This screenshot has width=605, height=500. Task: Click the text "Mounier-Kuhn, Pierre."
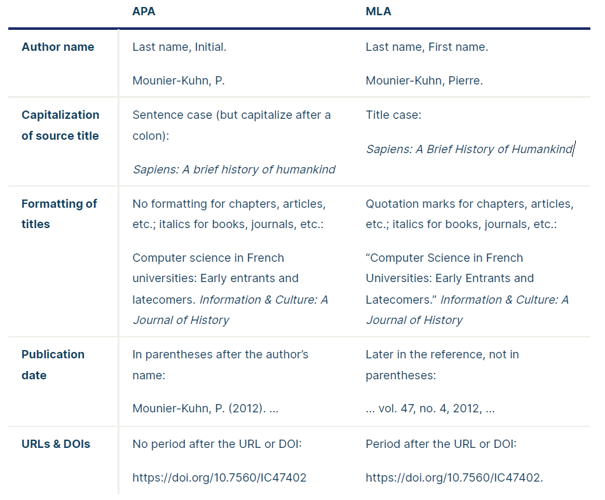pyautogui.click(x=425, y=81)
